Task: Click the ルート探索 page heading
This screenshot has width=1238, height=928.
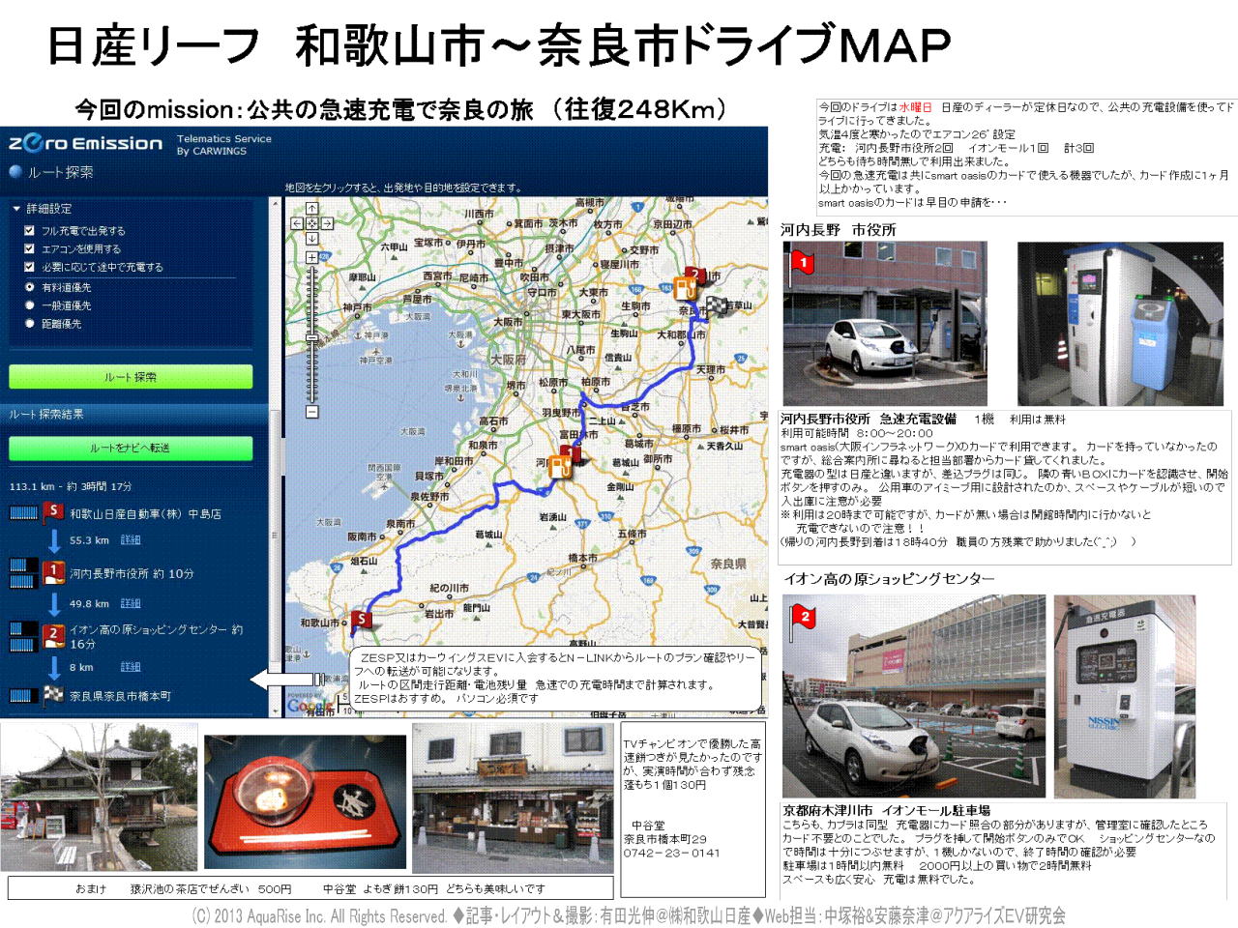Action: pos(60,172)
